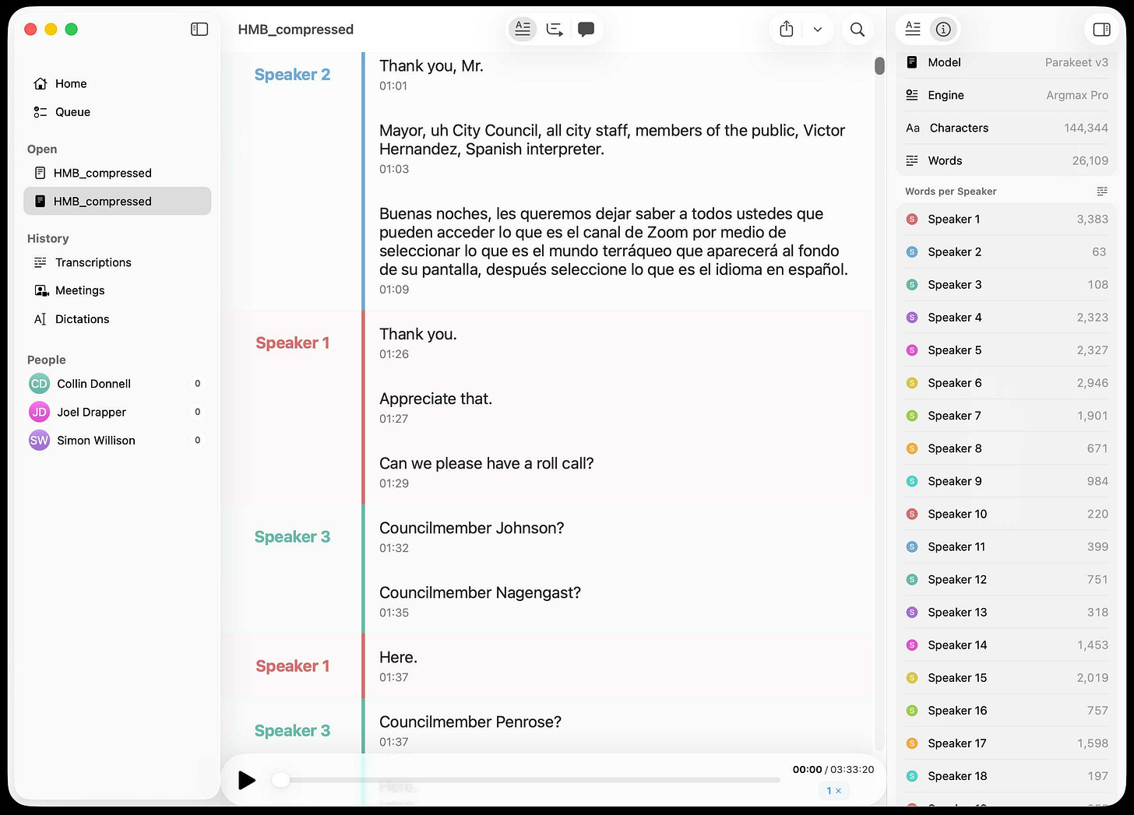
Task: Open the Queue sidebar item
Action: click(x=71, y=111)
